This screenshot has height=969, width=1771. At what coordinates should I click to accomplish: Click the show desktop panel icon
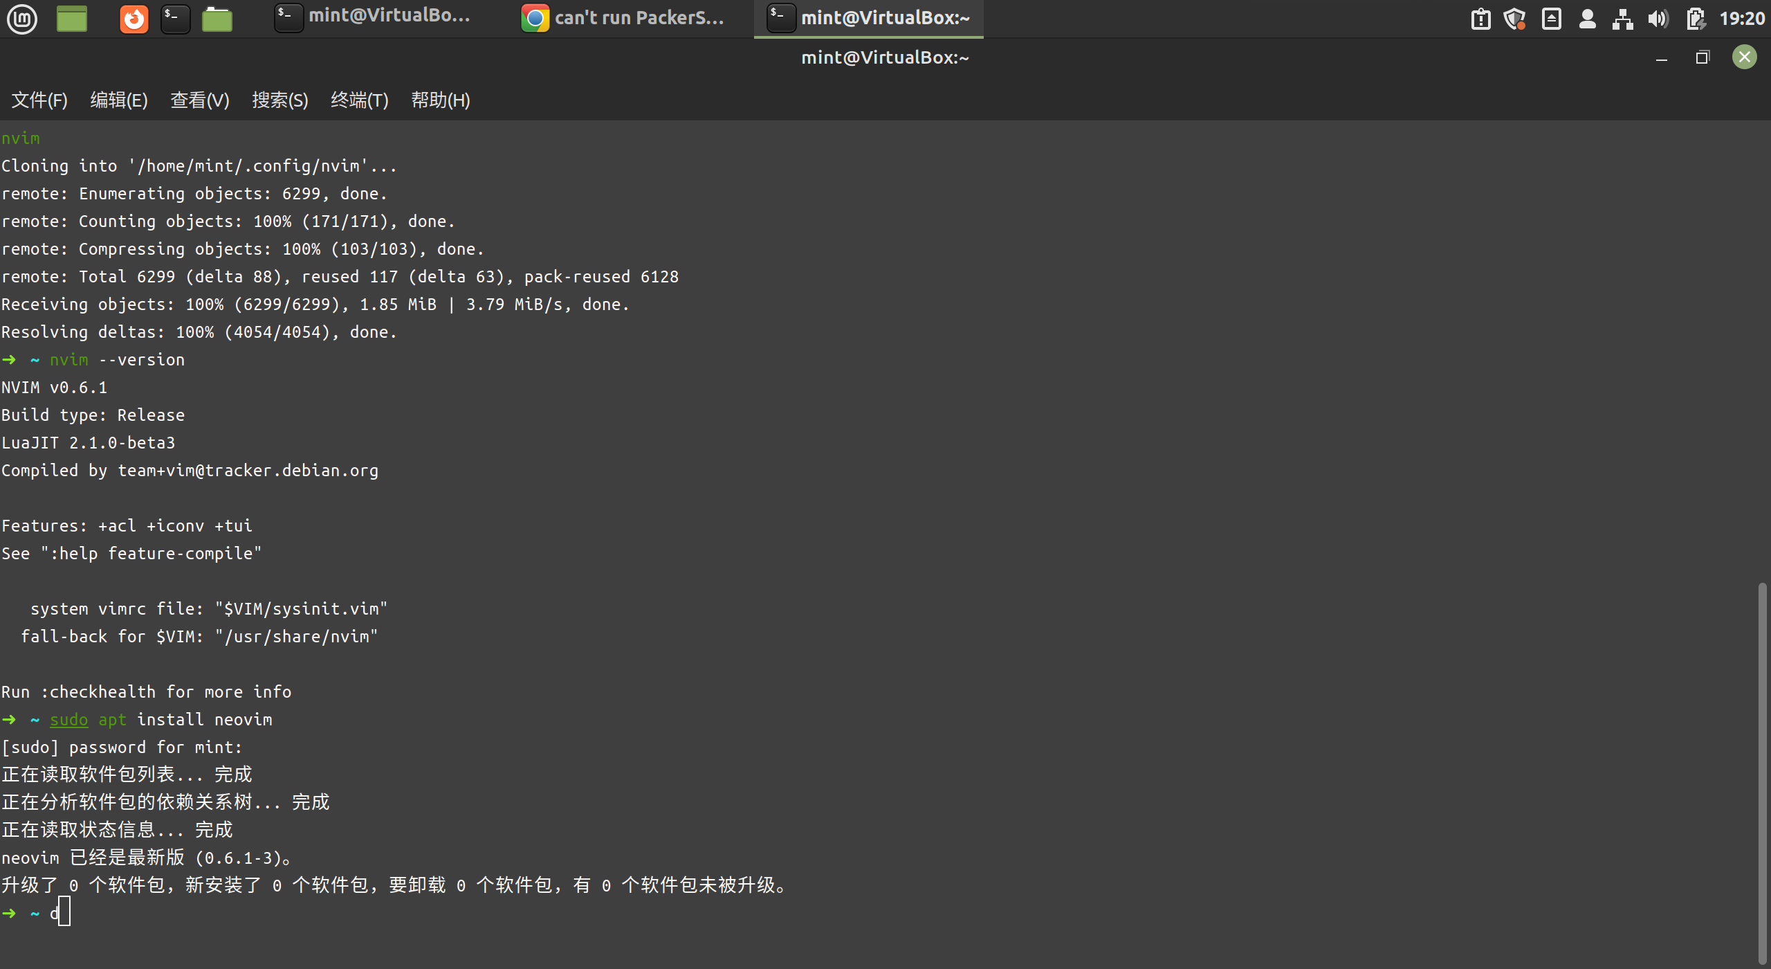(71, 19)
